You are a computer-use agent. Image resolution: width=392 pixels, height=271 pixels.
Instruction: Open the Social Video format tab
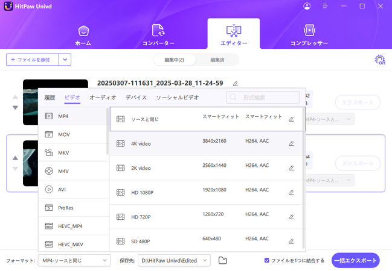point(178,98)
